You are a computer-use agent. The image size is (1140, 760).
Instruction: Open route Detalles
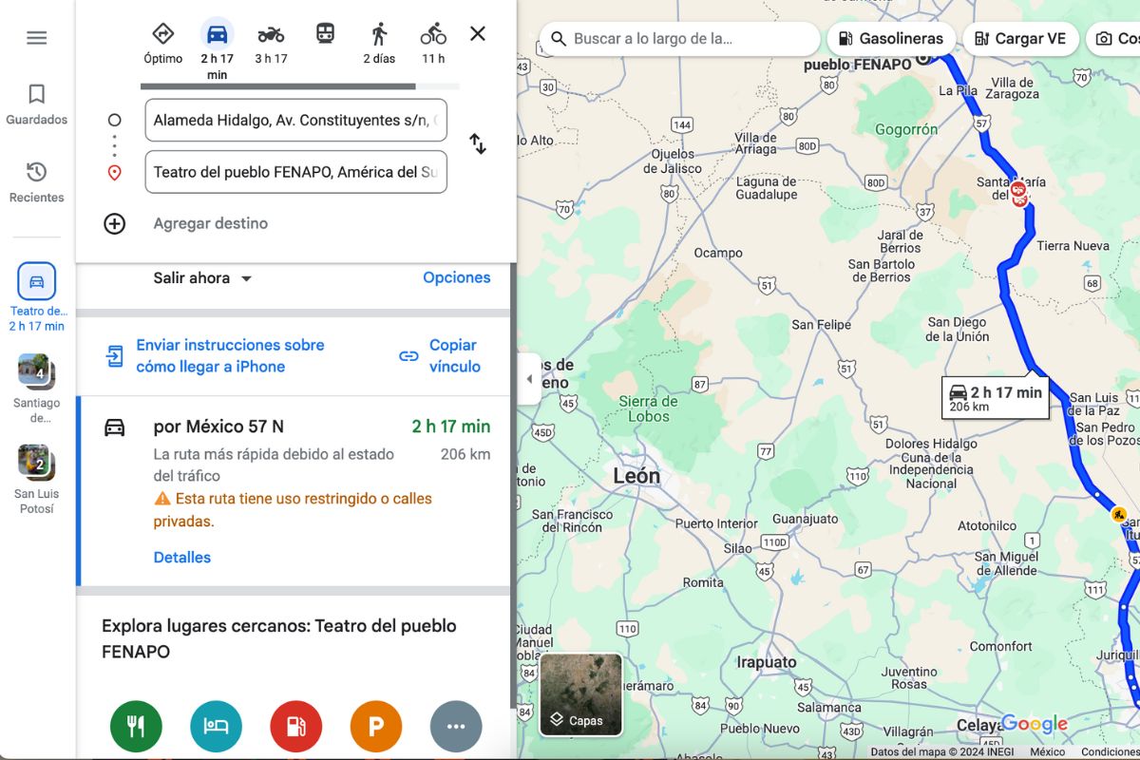[x=182, y=558]
